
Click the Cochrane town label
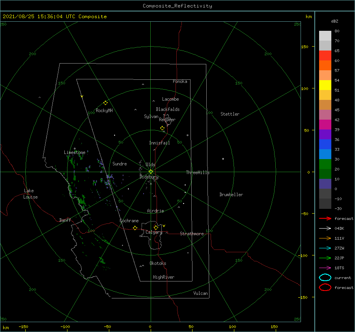[129, 221]
